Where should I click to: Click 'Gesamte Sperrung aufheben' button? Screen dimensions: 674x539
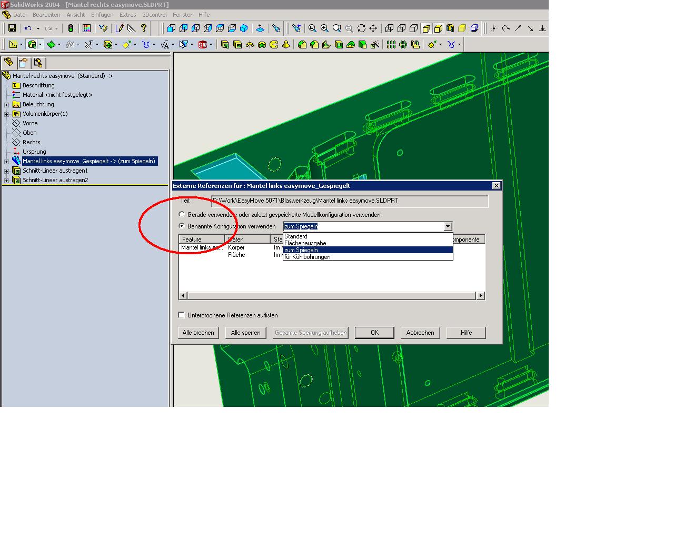pos(311,333)
